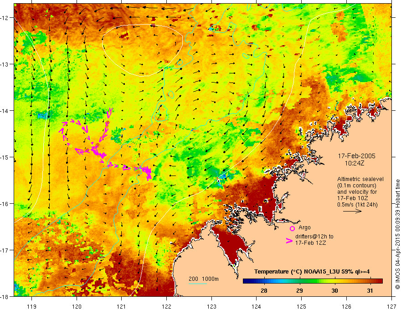Select the time text 10:24Z
Image resolution: width=401 pixels, height=310 pixels.
(x=354, y=163)
